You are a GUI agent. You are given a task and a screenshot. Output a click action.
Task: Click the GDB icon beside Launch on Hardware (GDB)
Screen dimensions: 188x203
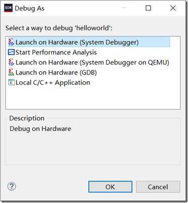point(11,73)
